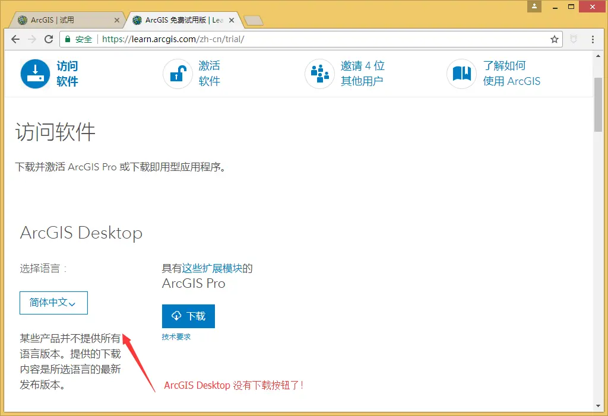Click the ArcGIS Pro product title

[194, 284]
